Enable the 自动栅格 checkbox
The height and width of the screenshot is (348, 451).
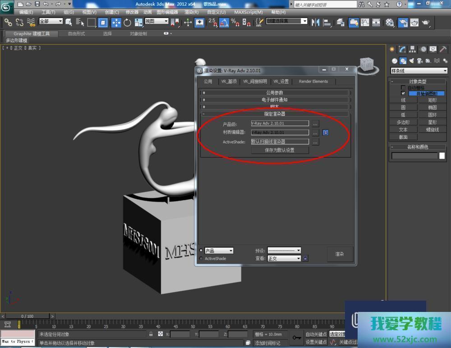[403, 87]
